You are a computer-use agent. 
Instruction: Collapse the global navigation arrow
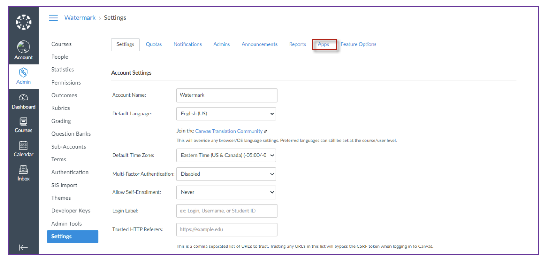click(x=23, y=247)
